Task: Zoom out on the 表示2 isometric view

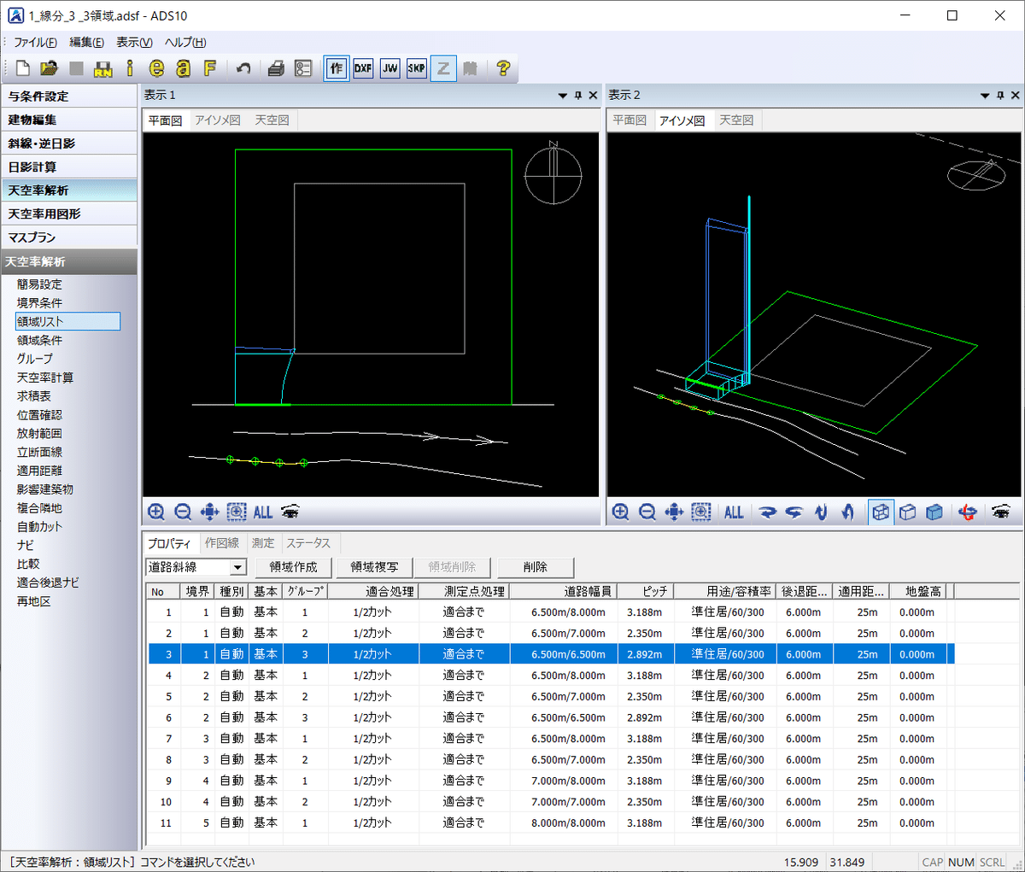Action: point(647,512)
